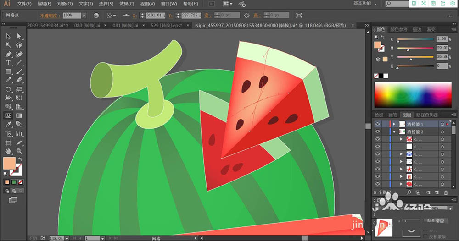The height and width of the screenshot is (241, 459).
Task: Expand the 酒榜能 1 layer
Action: tap(394, 124)
